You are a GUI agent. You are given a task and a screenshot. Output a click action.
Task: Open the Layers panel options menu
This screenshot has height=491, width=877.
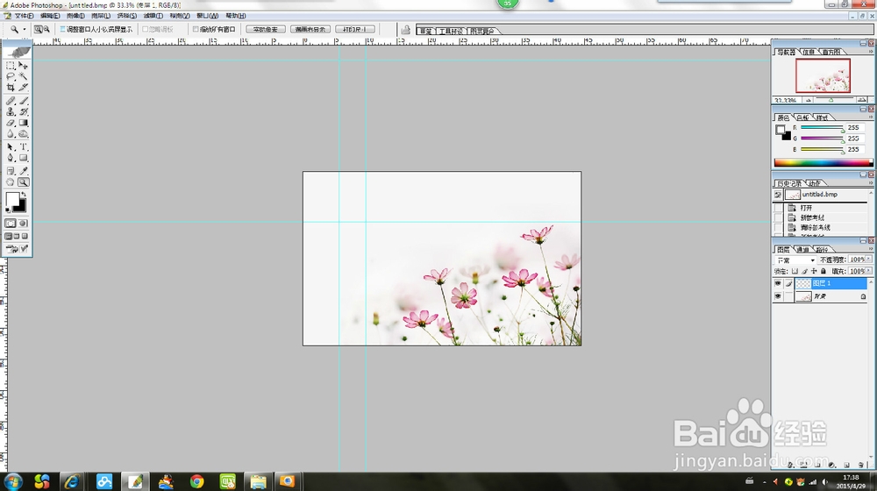click(x=870, y=249)
